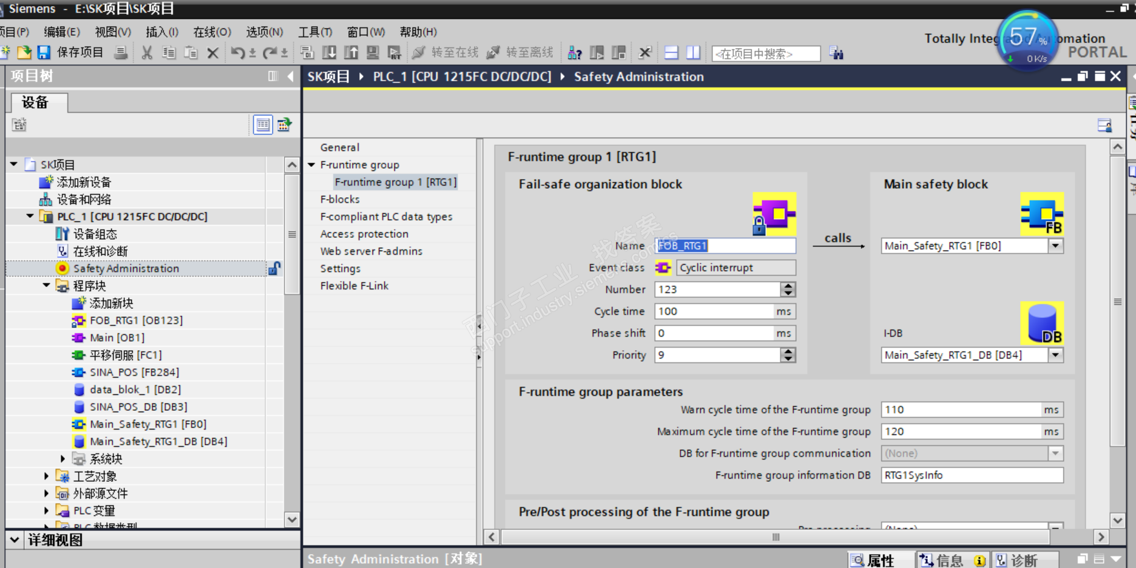Open the 诊断 diagnostics tab

[1026, 560]
